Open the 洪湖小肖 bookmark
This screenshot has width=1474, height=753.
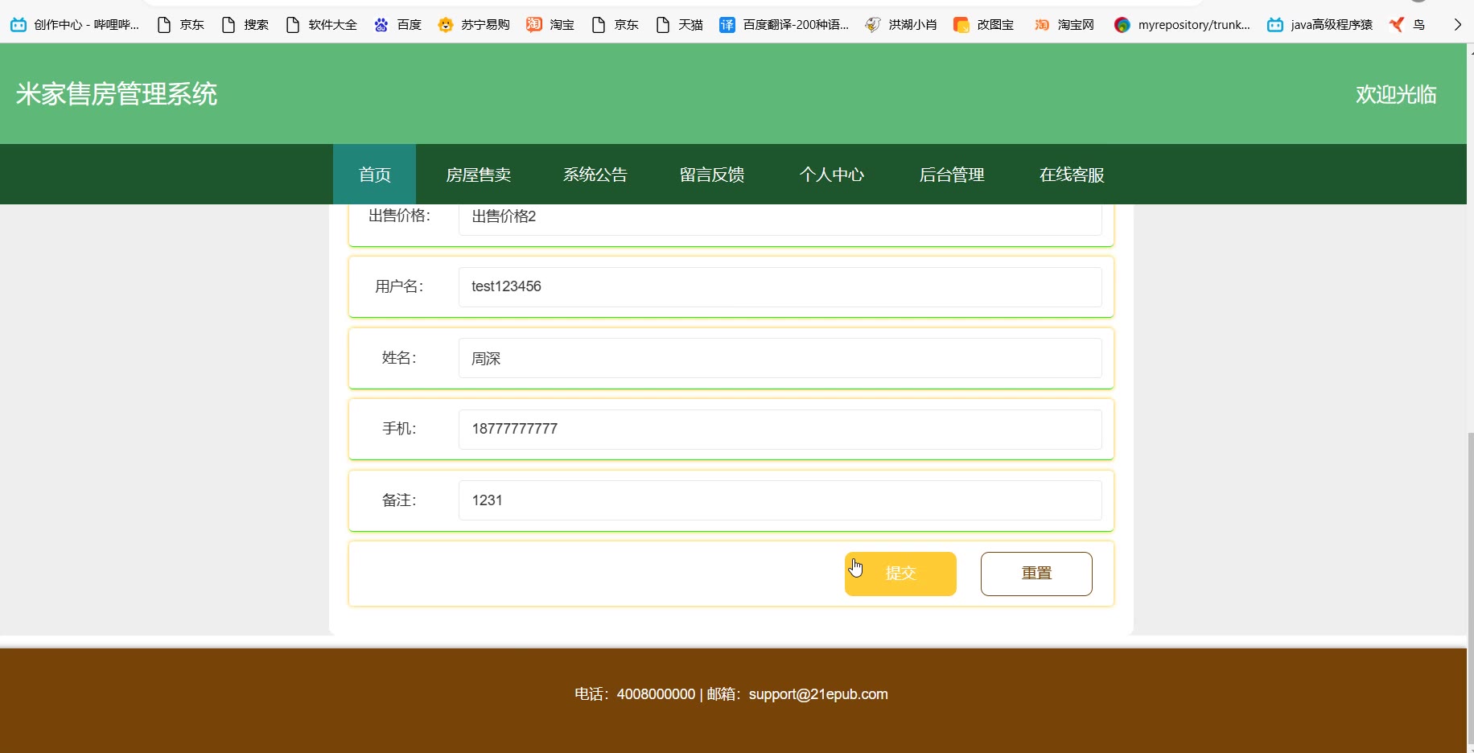click(x=900, y=25)
